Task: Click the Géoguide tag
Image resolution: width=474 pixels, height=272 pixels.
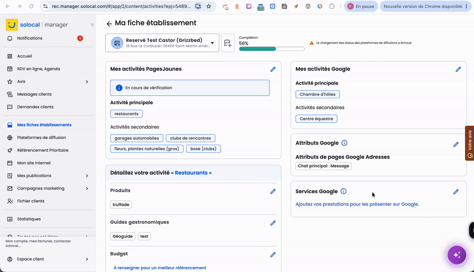Action: coord(123,237)
